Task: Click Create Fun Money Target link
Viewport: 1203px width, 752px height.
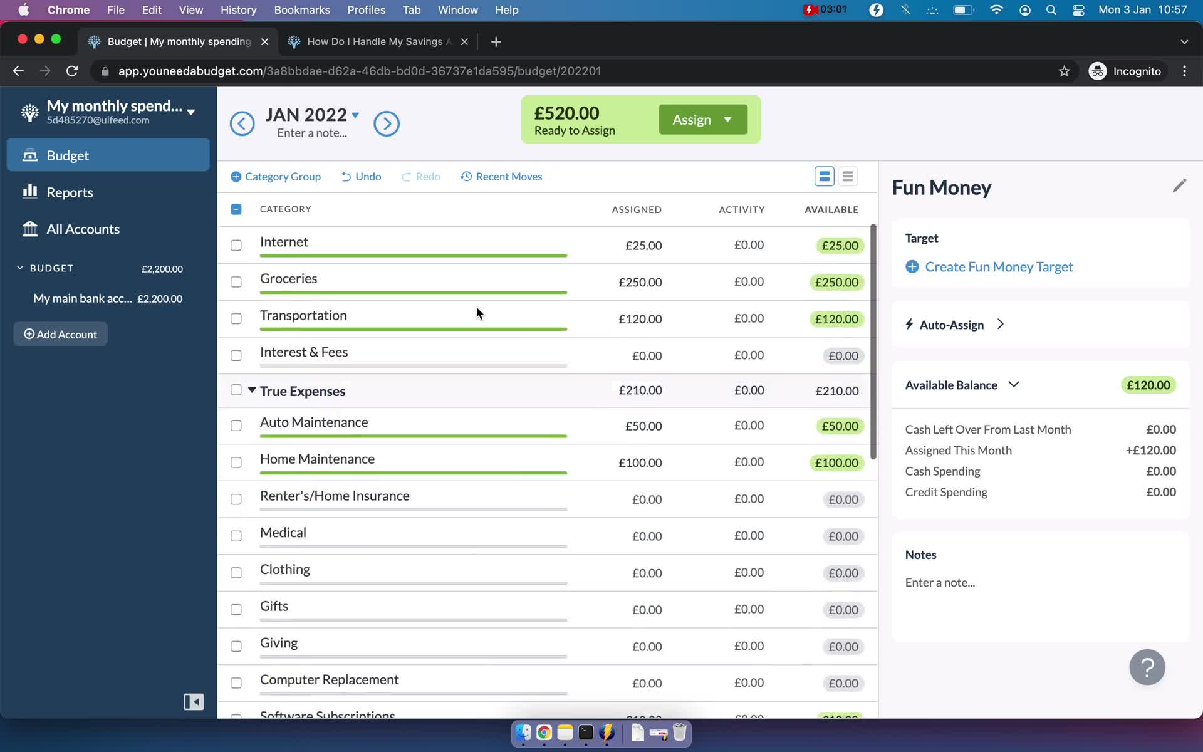Action: 999,267
